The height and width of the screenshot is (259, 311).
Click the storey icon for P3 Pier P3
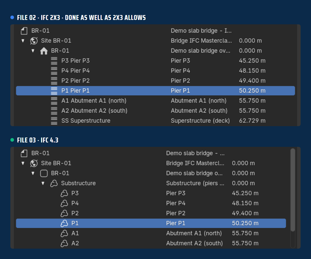click(54, 61)
